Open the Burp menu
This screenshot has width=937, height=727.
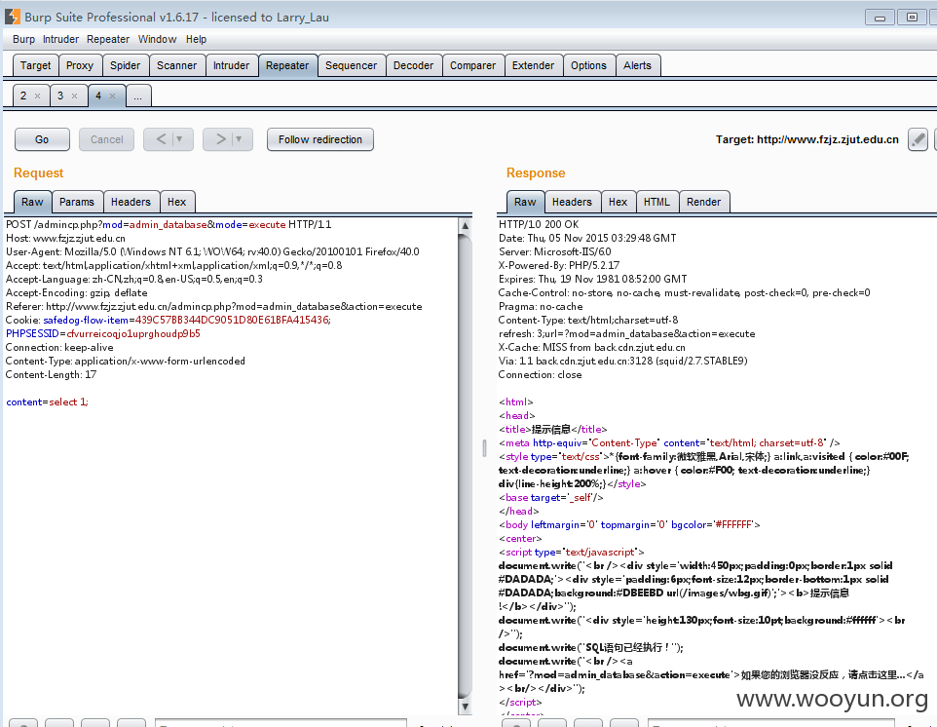[x=24, y=39]
